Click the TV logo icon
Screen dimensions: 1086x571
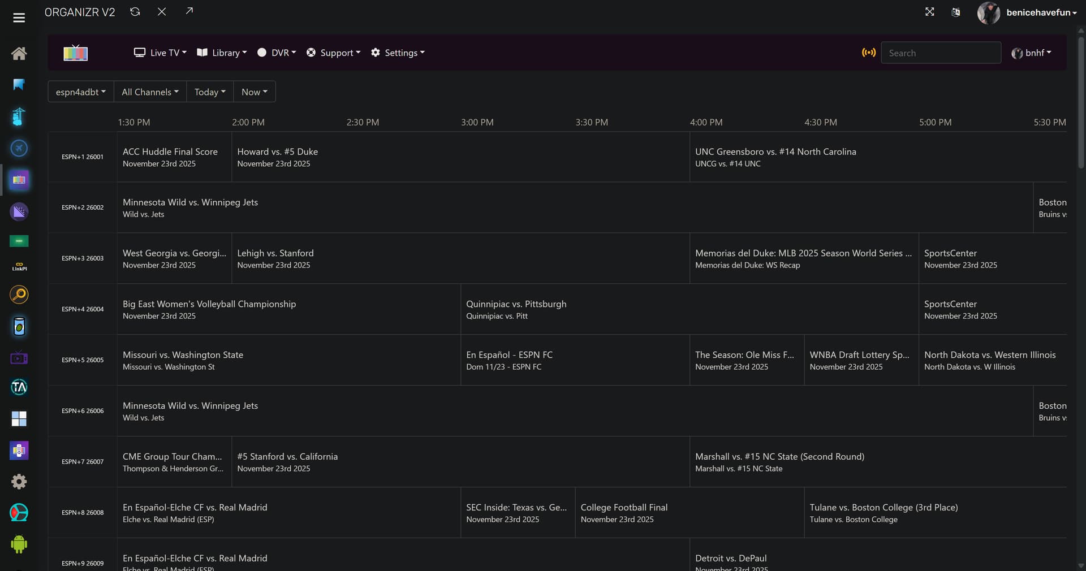[x=75, y=53]
